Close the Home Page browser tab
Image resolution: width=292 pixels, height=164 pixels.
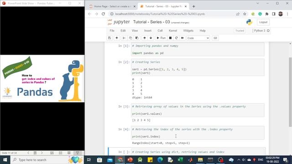[135, 6]
